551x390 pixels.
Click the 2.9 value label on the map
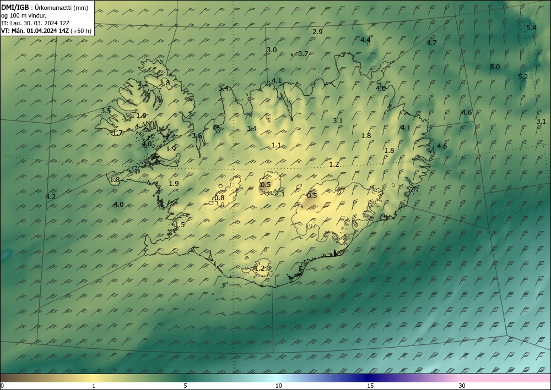pos(318,31)
